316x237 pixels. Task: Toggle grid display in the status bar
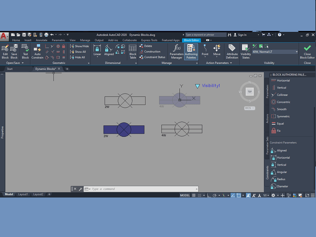click(194, 195)
